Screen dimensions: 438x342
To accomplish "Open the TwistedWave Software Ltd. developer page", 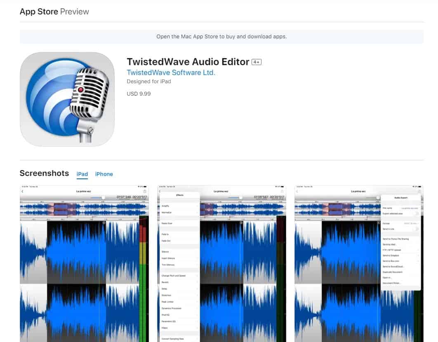I will [x=171, y=73].
